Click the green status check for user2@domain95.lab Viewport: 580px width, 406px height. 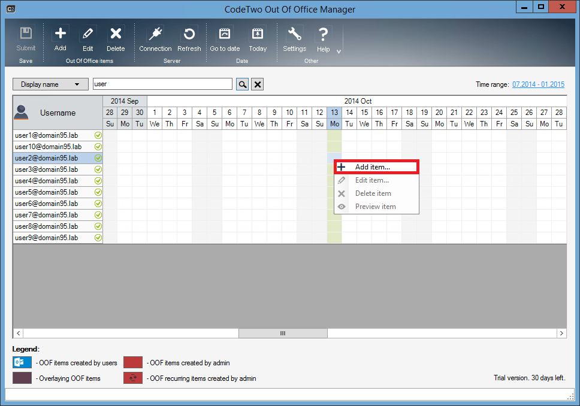[98, 158]
